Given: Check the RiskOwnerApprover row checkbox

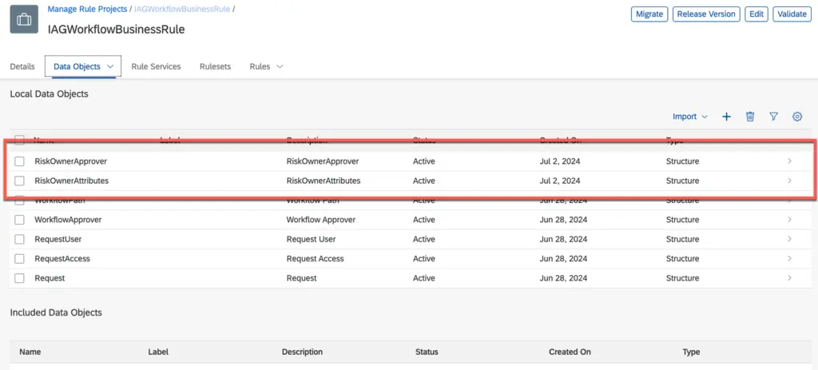Looking at the screenshot, I should pyautogui.click(x=20, y=161).
